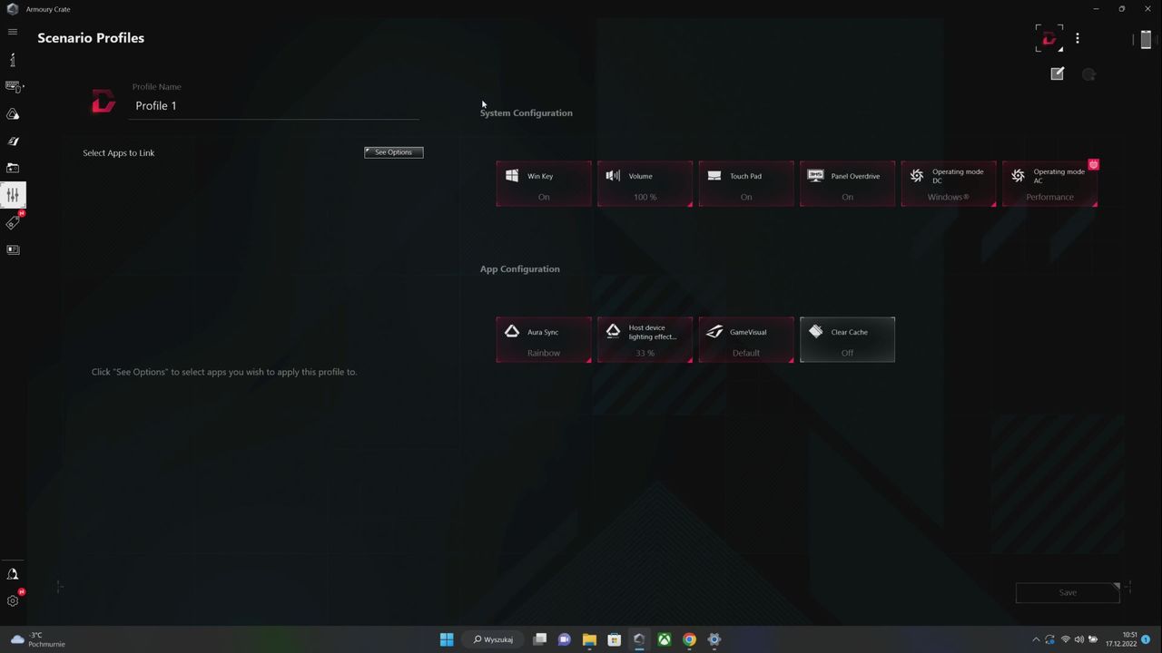Open Task View on taskbar
This screenshot has width=1162, height=653.
tap(539, 639)
